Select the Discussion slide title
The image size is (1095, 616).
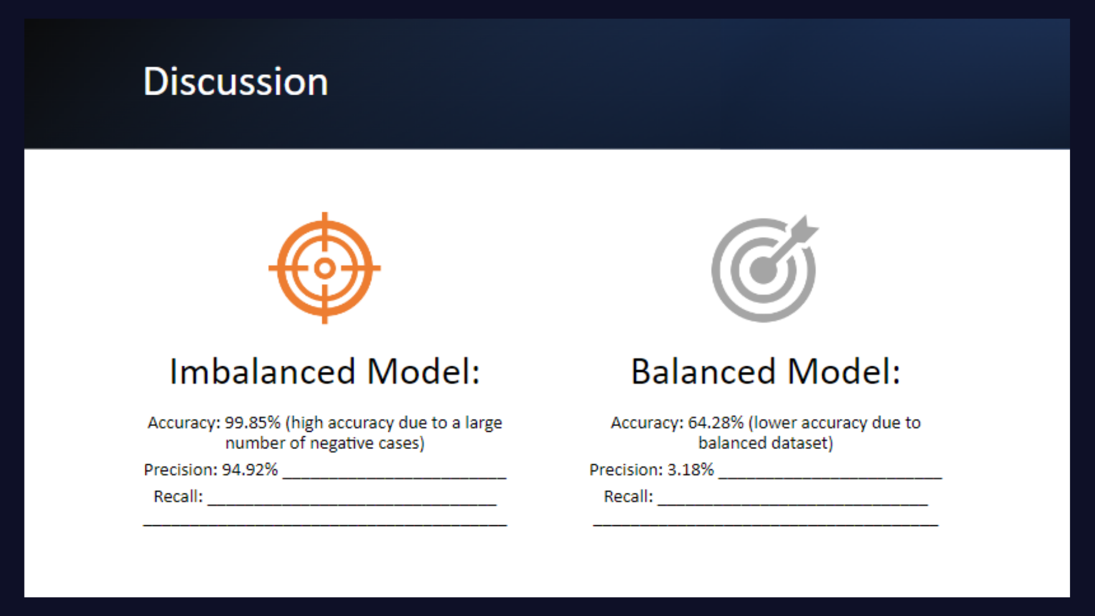pyautogui.click(x=236, y=82)
